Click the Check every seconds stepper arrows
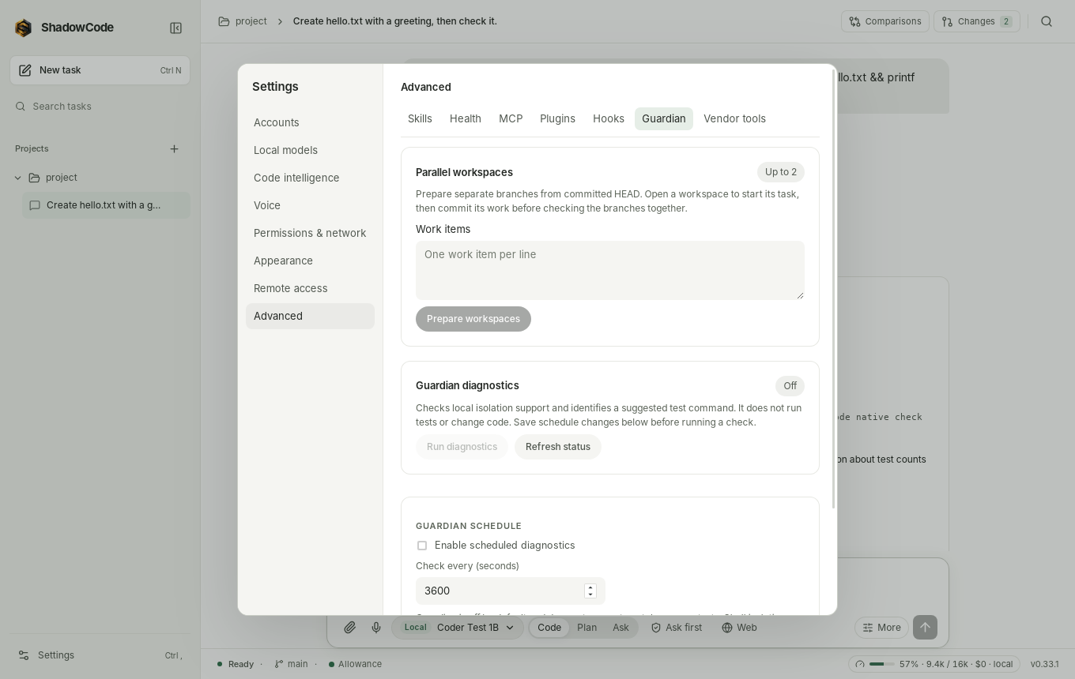The width and height of the screenshot is (1075, 679). [x=590, y=591]
